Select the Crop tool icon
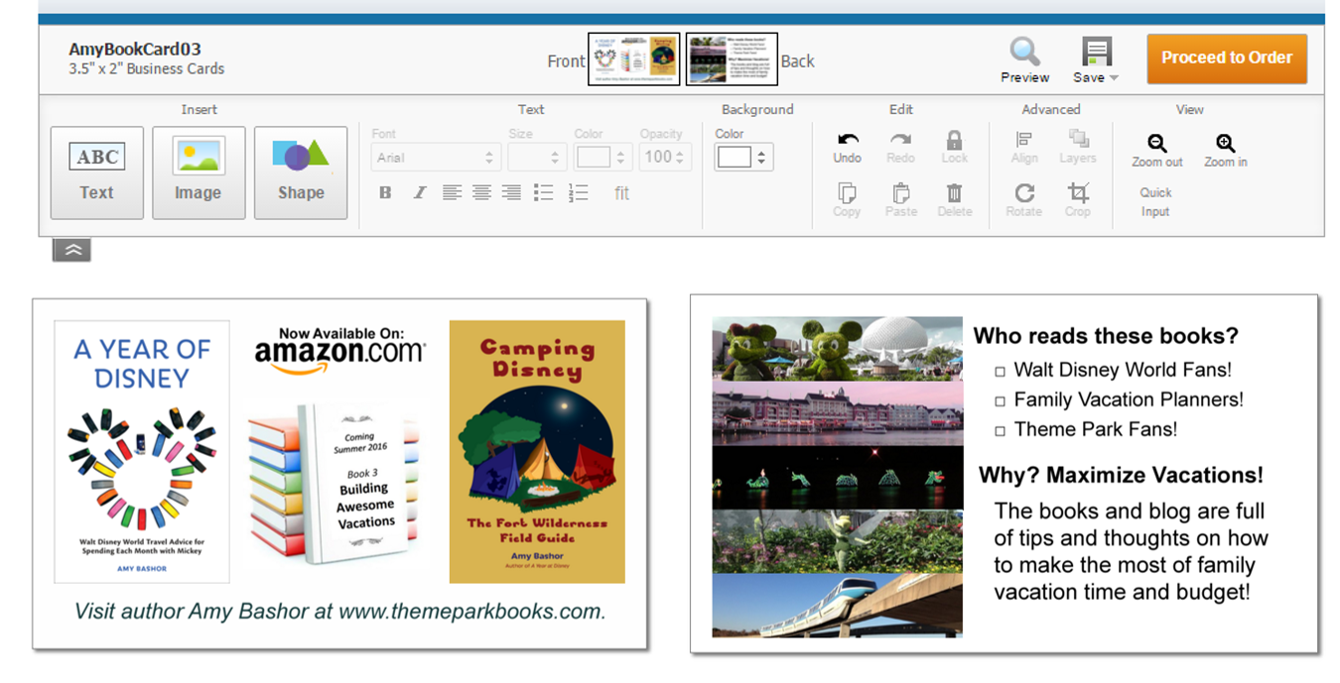 click(1078, 192)
